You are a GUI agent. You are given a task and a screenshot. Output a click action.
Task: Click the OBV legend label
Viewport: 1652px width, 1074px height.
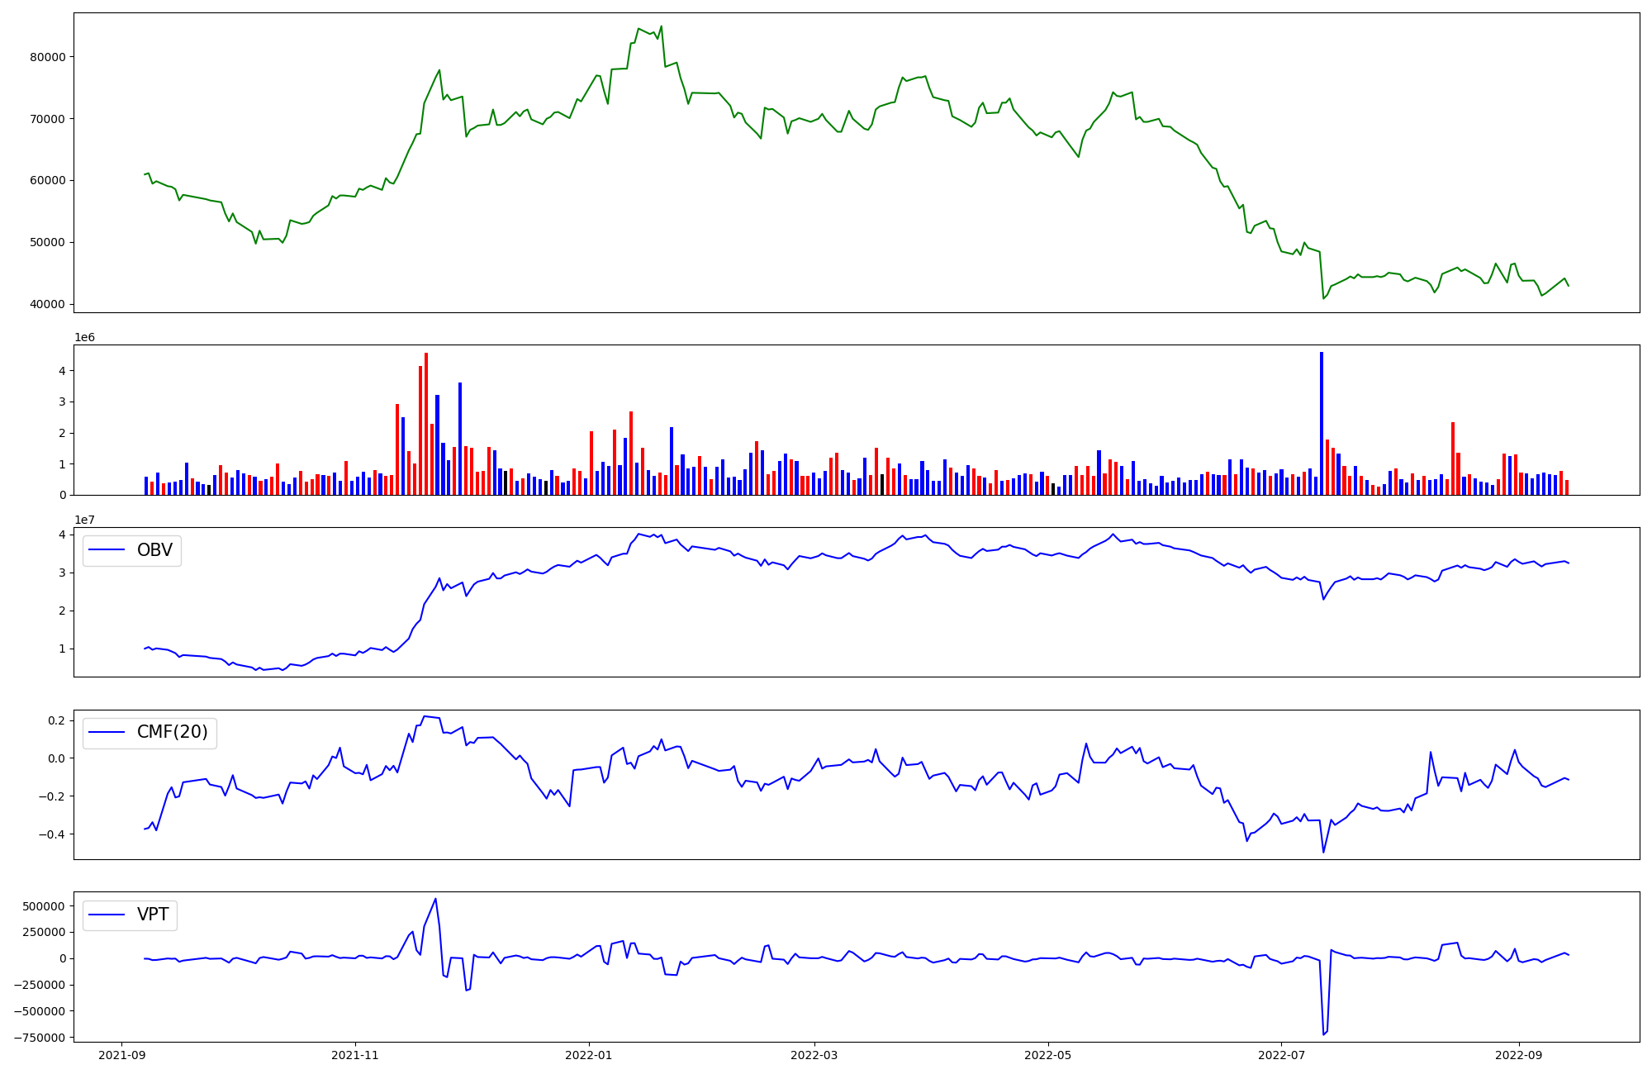pos(154,550)
